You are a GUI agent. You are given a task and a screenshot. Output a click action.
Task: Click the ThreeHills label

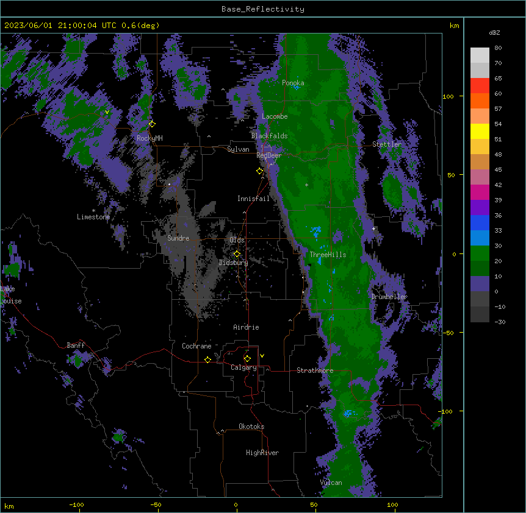point(328,255)
